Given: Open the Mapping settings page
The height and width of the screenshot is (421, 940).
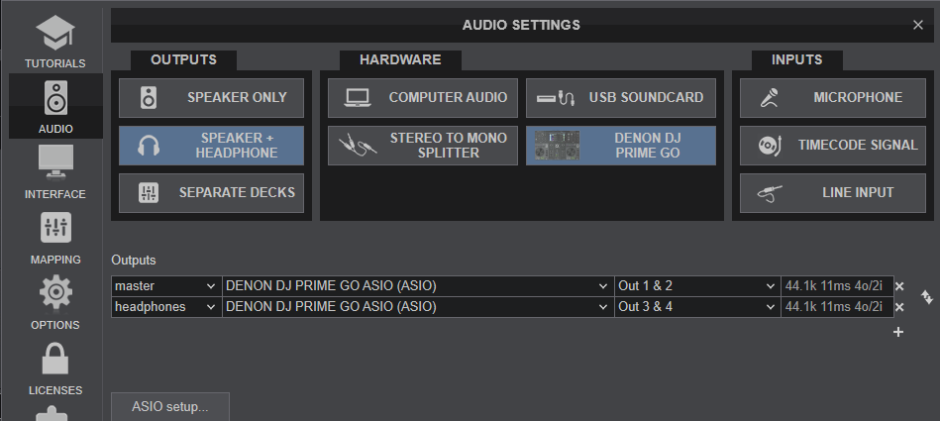Looking at the screenshot, I should point(54,238).
